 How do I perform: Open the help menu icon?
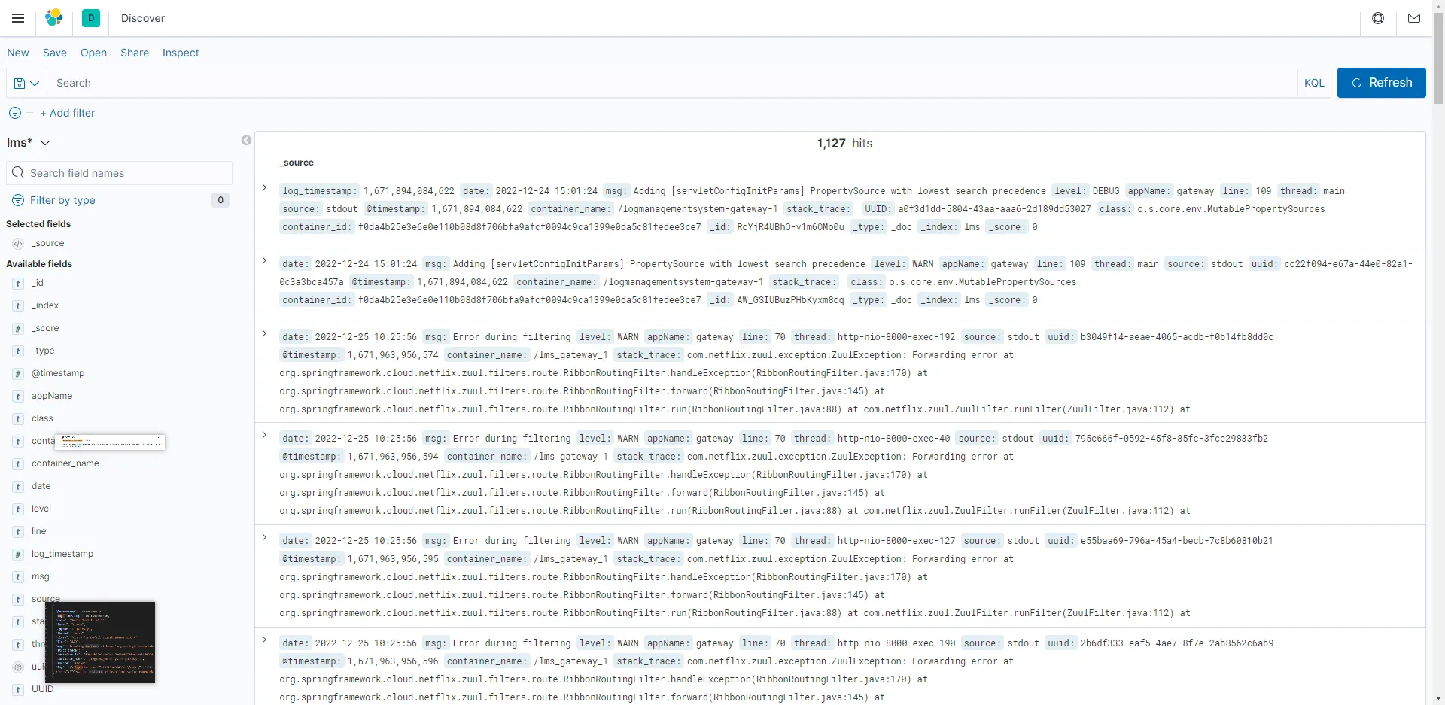click(x=1378, y=18)
